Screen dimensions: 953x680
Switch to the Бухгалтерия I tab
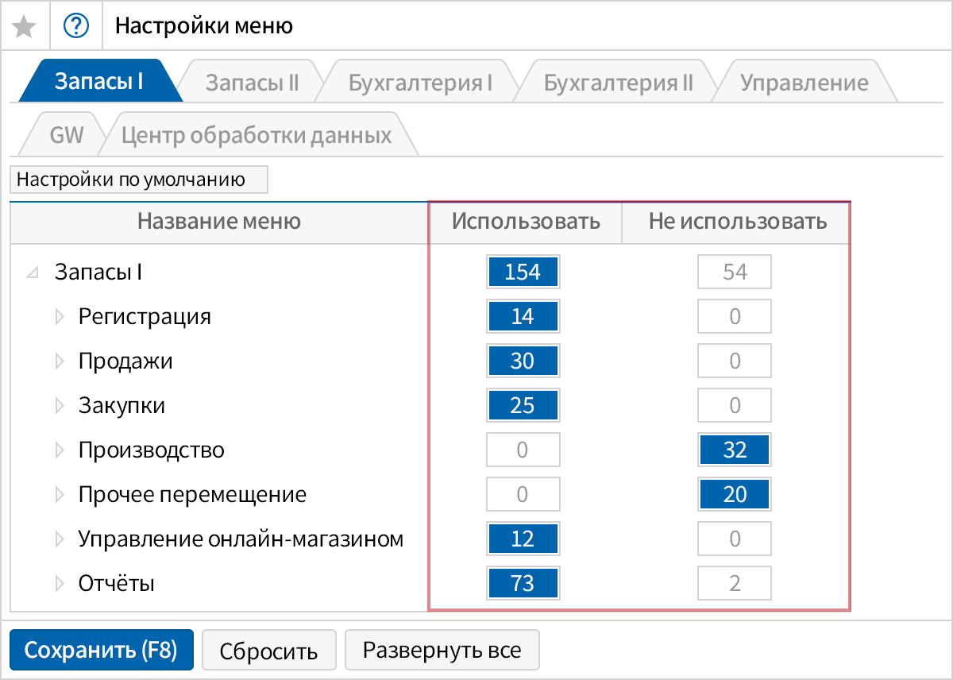419,80
